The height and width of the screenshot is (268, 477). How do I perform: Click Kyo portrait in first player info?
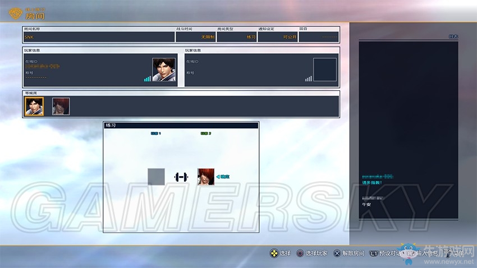[x=164, y=70]
